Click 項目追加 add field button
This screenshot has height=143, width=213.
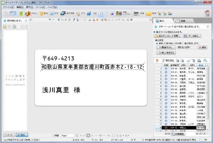pyautogui.click(x=168, y=61)
